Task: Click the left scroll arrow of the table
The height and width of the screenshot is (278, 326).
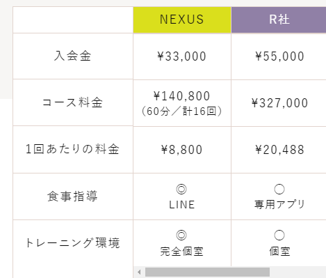Action: [x=139, y=272]
